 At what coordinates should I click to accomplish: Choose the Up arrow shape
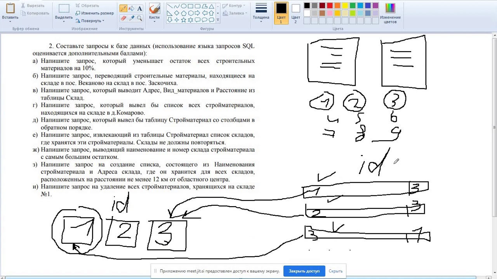tap(211, 13)
